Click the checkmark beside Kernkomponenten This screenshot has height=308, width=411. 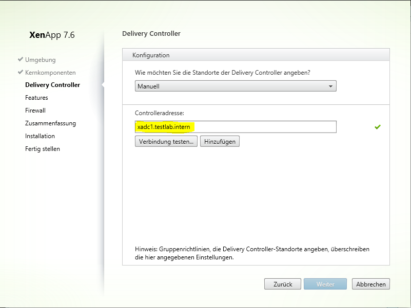pyautogui.click(x=21, y=72)
